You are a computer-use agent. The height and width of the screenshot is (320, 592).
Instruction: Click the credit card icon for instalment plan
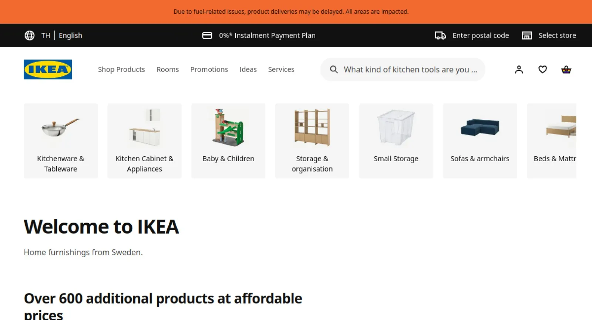(207, 35)
